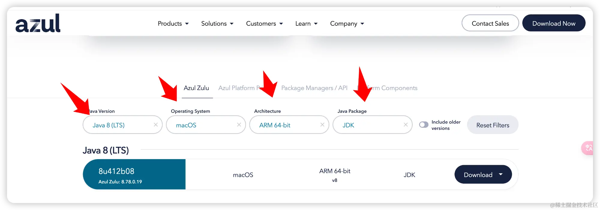Clear the Java 8 (LTS) filter

[x=156, y=125]
